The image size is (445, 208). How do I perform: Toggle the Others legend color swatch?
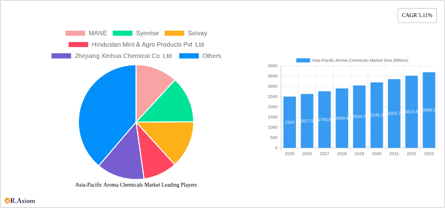pos(189,56)
